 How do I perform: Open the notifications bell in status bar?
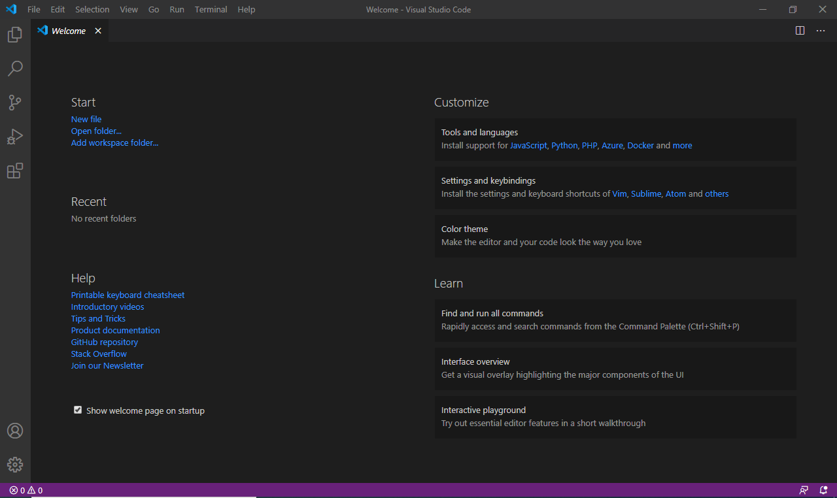coord(823,490)
